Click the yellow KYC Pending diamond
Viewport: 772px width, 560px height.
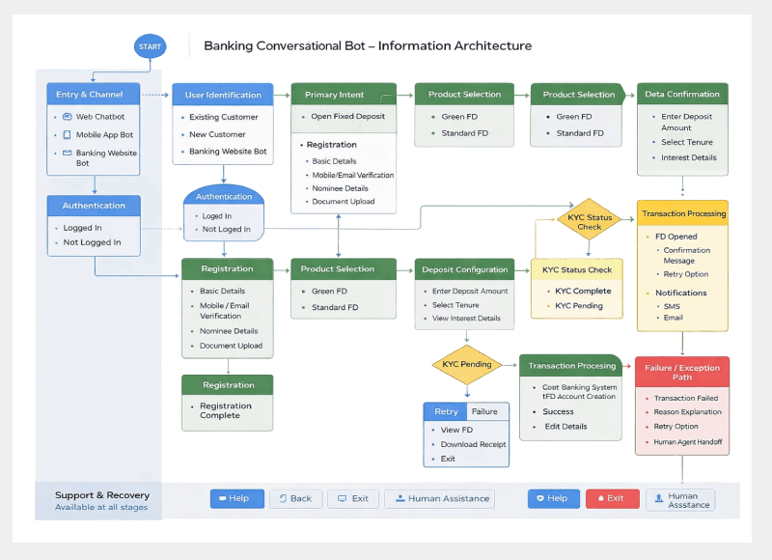point(466,364)
